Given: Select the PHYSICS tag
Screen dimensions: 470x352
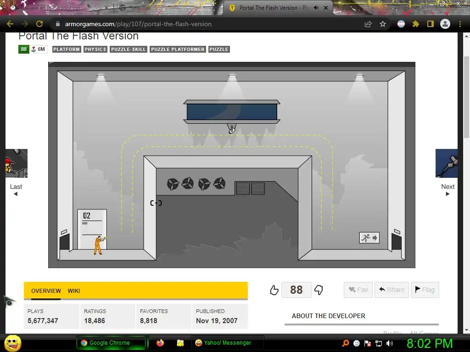Looking at the screenshot, I should [x=95, y=49].
